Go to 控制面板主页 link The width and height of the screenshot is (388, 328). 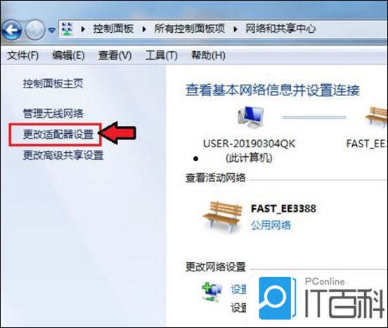pyautogui.click(x=53, y=83)
